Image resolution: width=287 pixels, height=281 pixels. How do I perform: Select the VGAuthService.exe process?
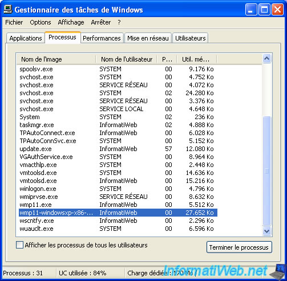[x=118, y=157]
